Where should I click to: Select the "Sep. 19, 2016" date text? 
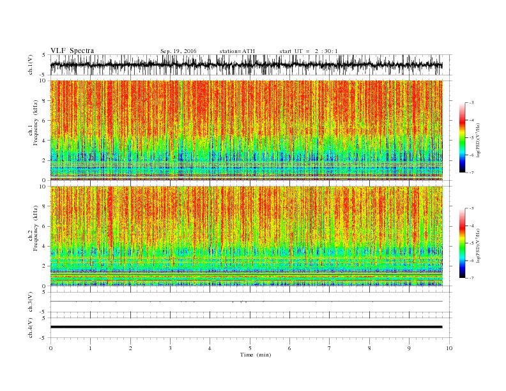(178, 51)
